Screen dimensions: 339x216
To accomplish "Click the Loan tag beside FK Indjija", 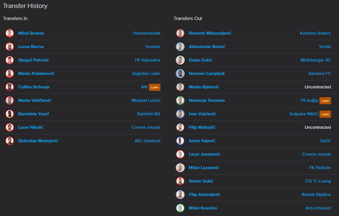I will point(325,101).
